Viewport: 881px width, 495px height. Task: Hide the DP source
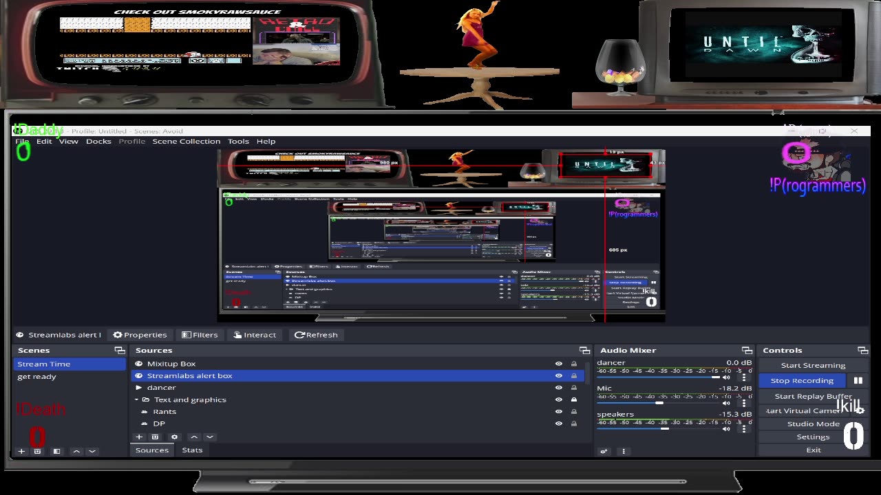click(558, 423)
